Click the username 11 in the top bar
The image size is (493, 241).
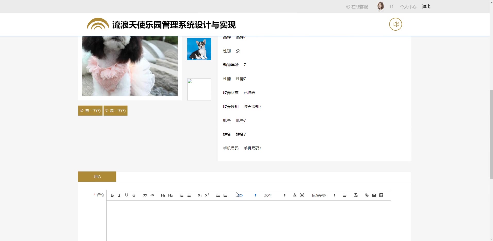(x=391, y=7)
